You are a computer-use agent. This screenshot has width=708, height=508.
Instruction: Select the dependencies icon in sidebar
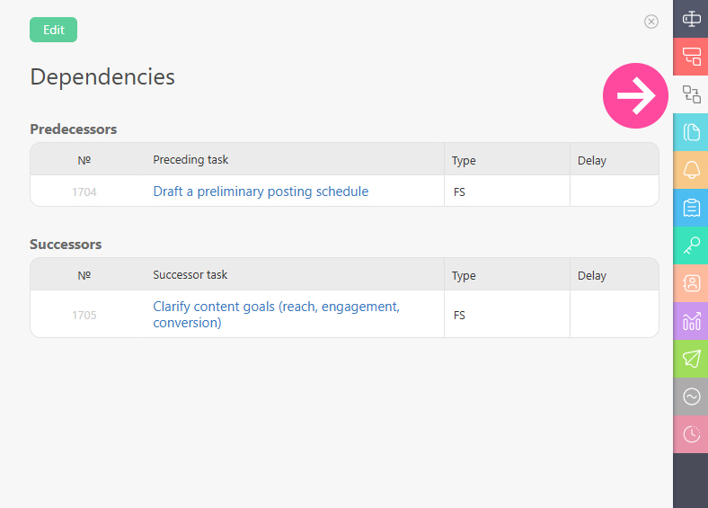tap(691, 94)
